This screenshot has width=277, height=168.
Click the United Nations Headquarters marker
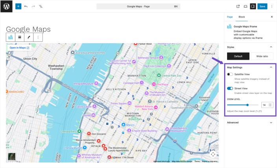click(x=167, y=129)
